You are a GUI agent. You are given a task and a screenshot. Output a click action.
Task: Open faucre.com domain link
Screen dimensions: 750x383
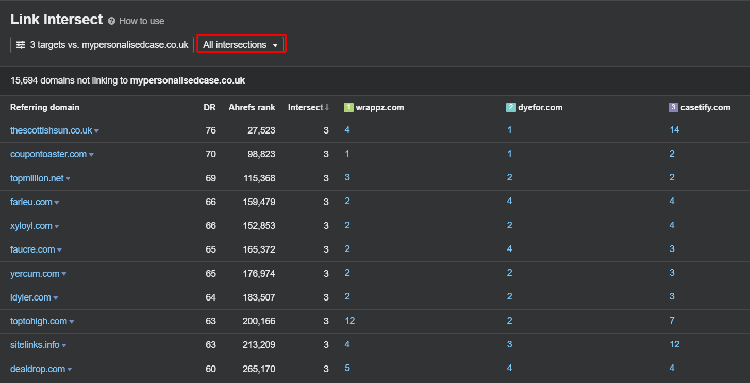(x=32, y=249)
